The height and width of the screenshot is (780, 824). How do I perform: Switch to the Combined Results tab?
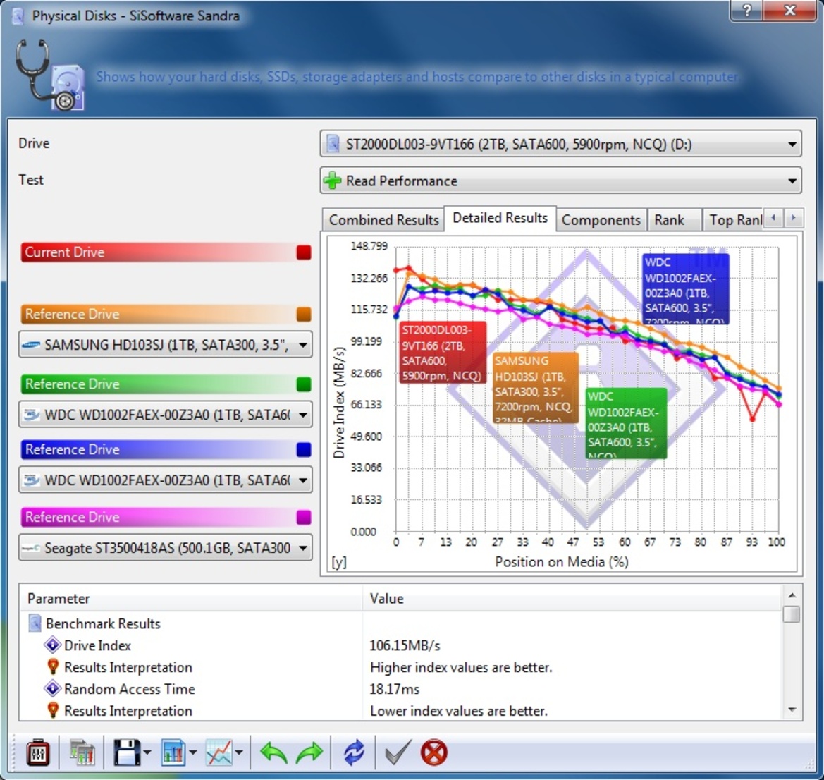point(383,220)
